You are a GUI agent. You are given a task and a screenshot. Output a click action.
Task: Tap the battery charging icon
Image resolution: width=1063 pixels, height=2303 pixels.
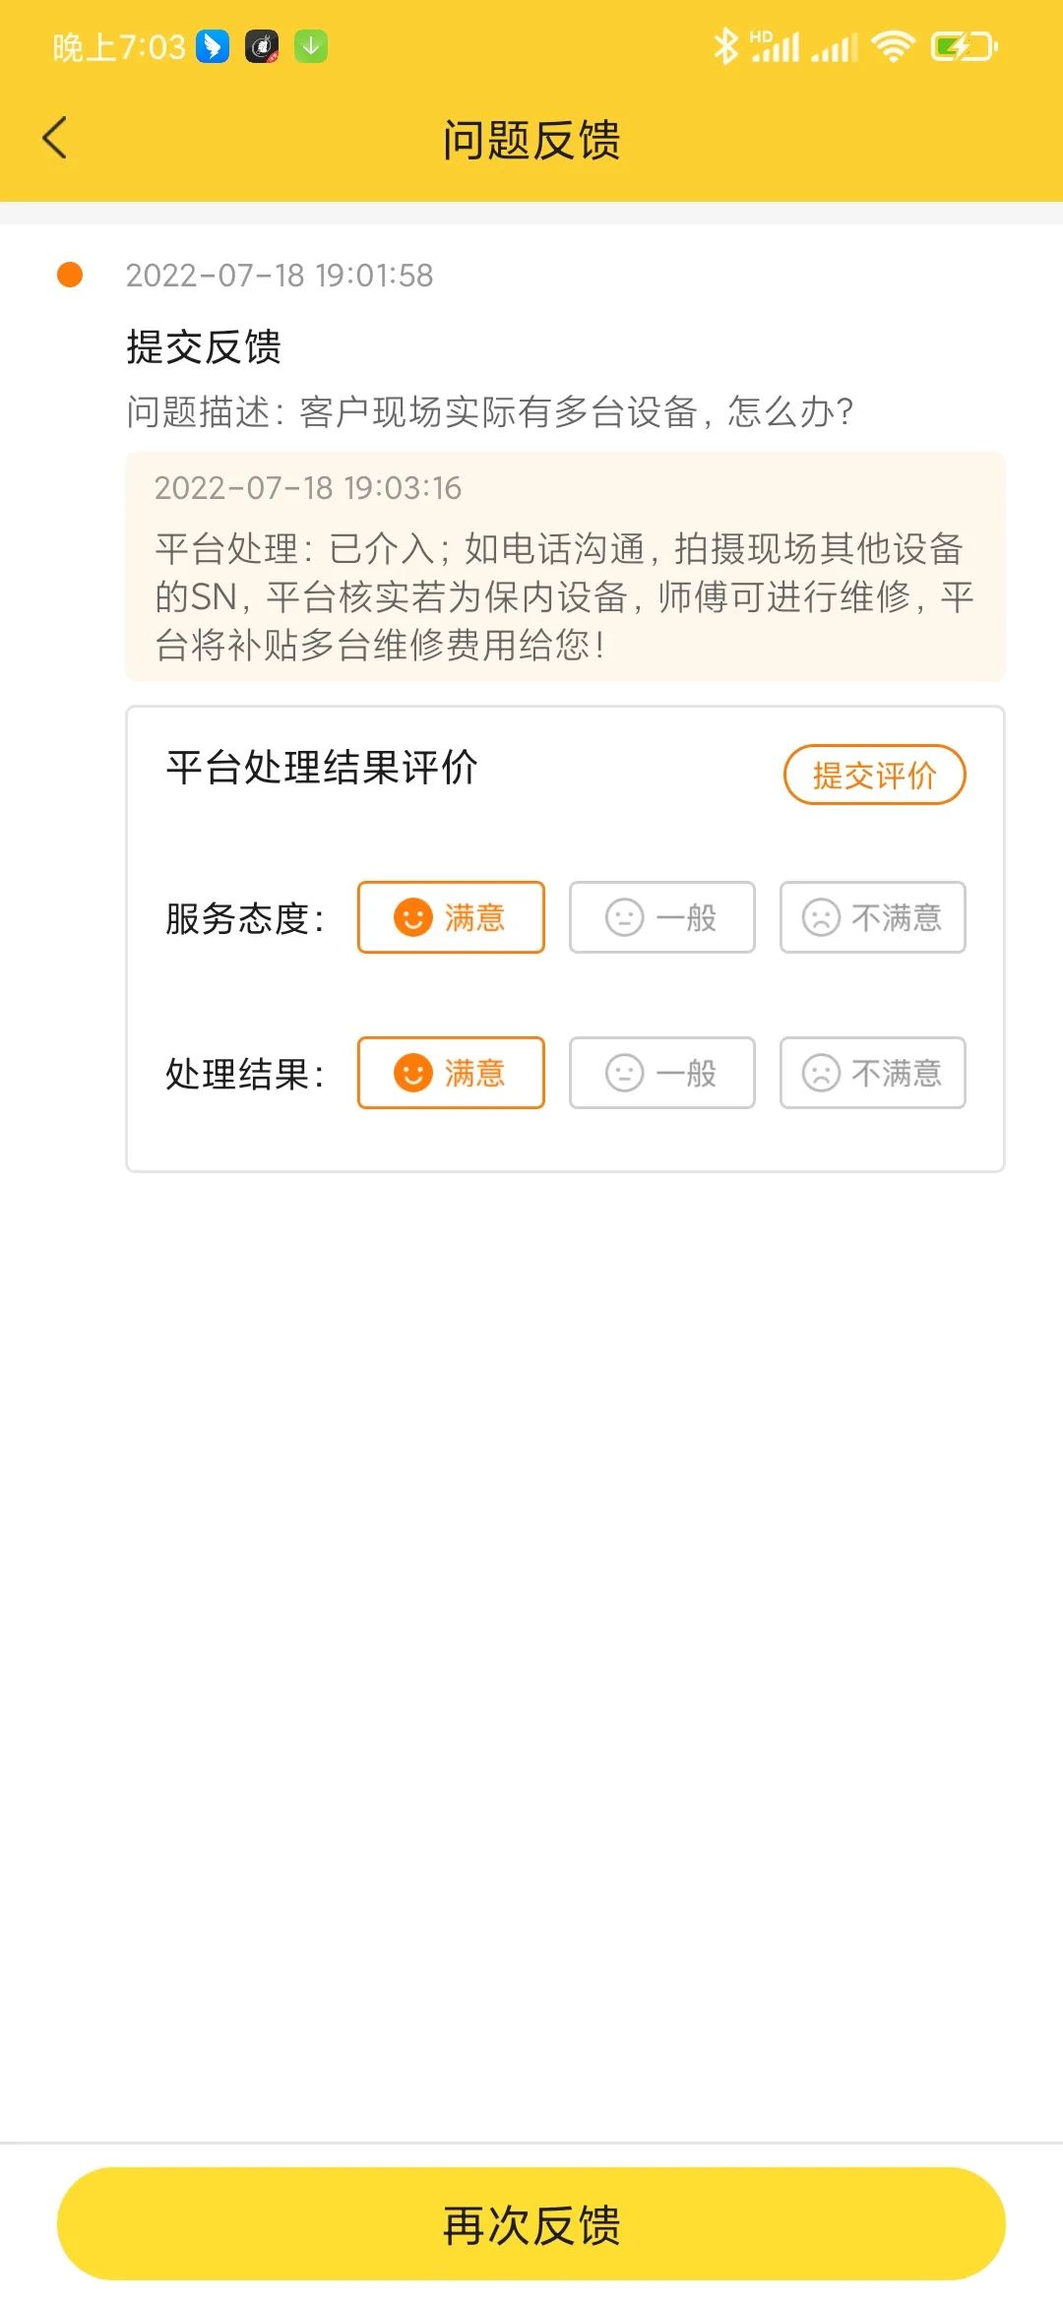point(965,46)
